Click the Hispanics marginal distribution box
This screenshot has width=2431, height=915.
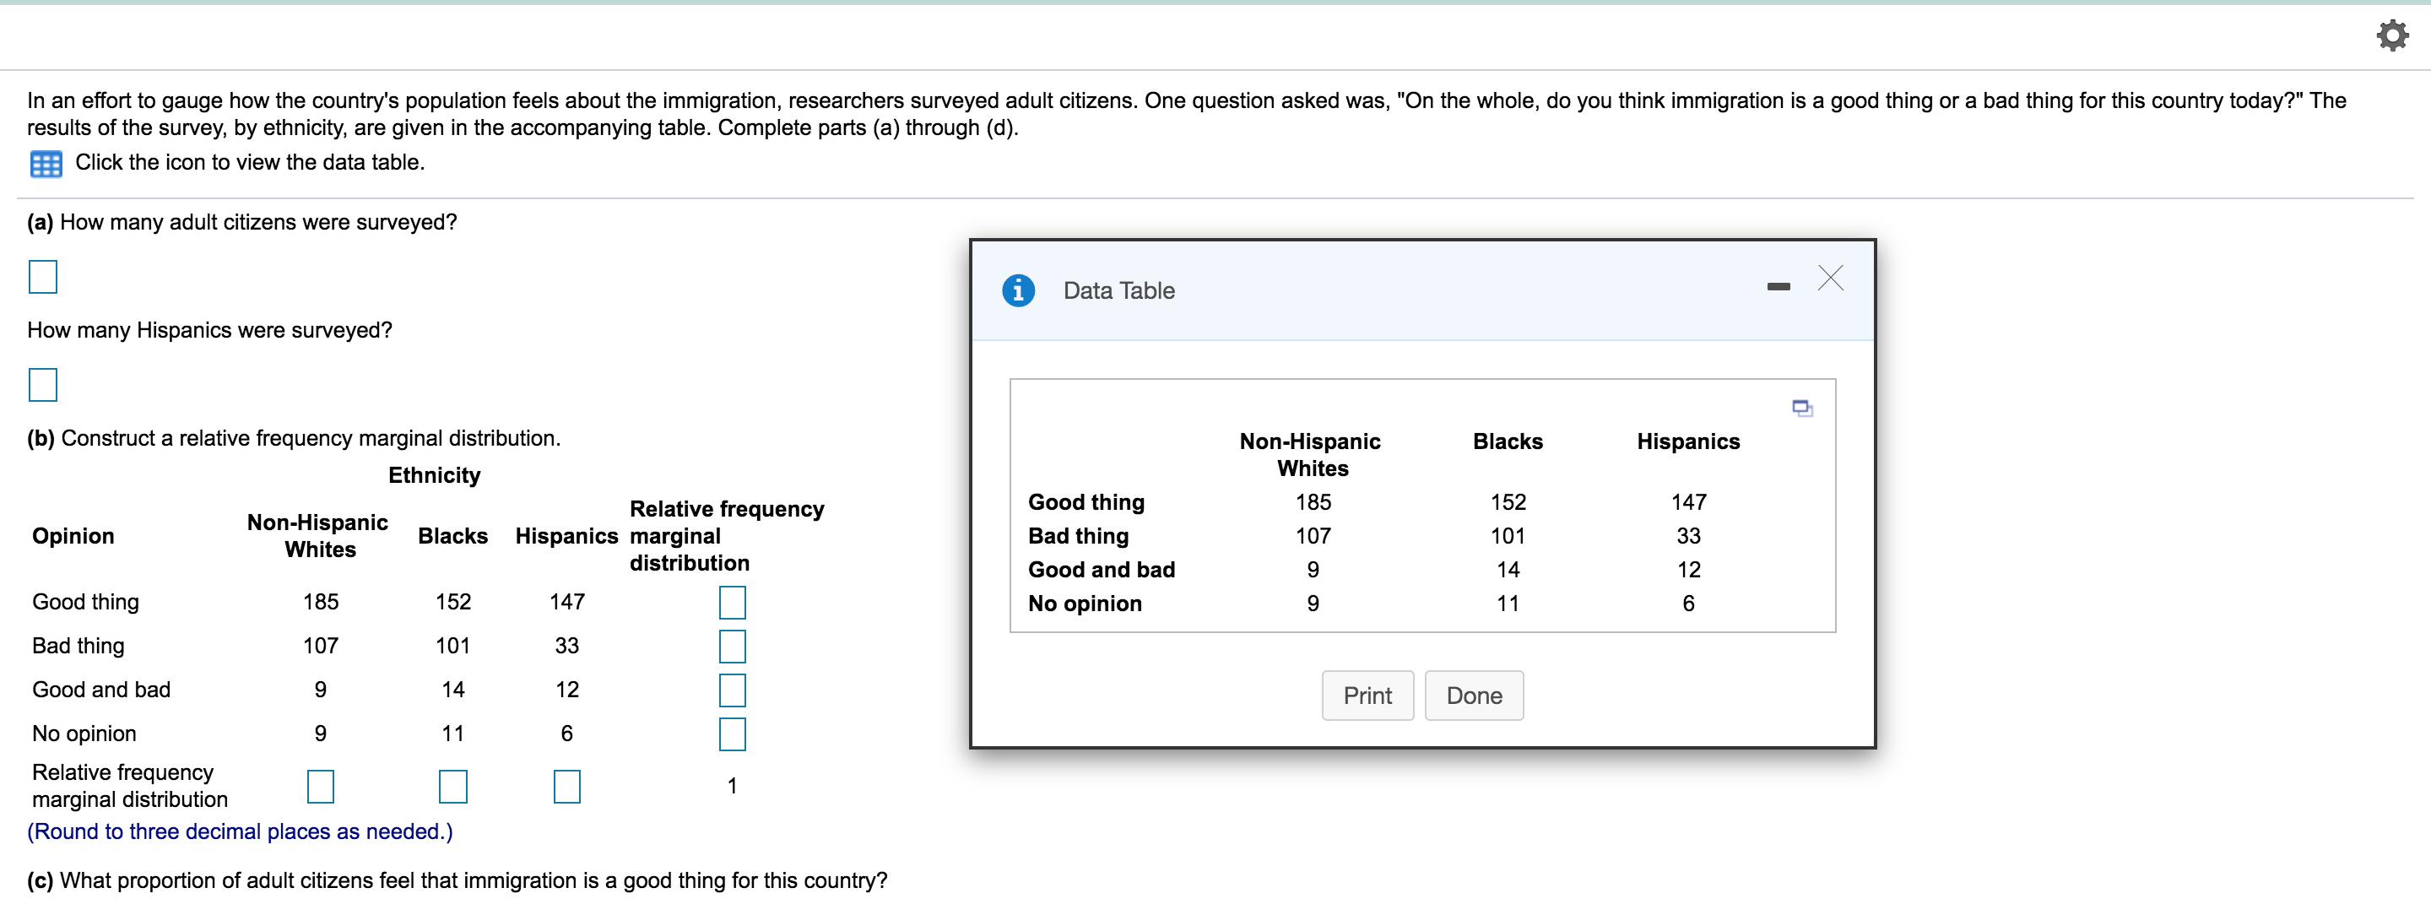tap(566, 787)
